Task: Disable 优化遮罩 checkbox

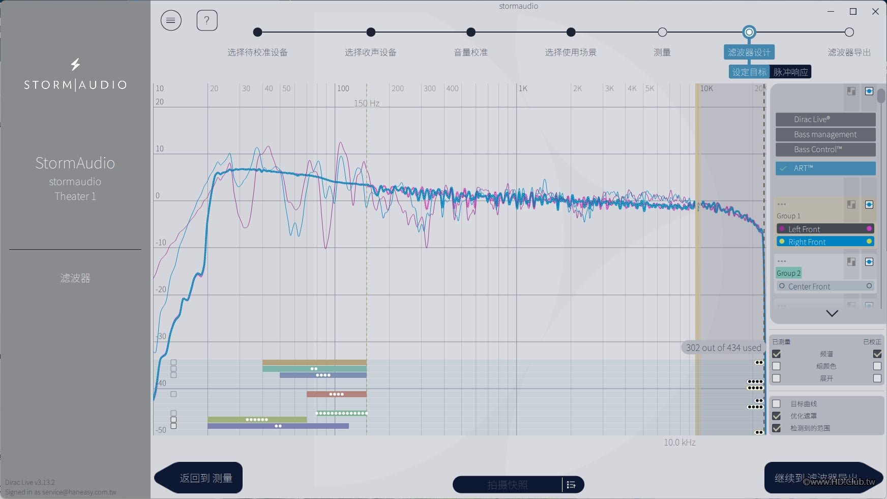Action: (x=776, y=416)
